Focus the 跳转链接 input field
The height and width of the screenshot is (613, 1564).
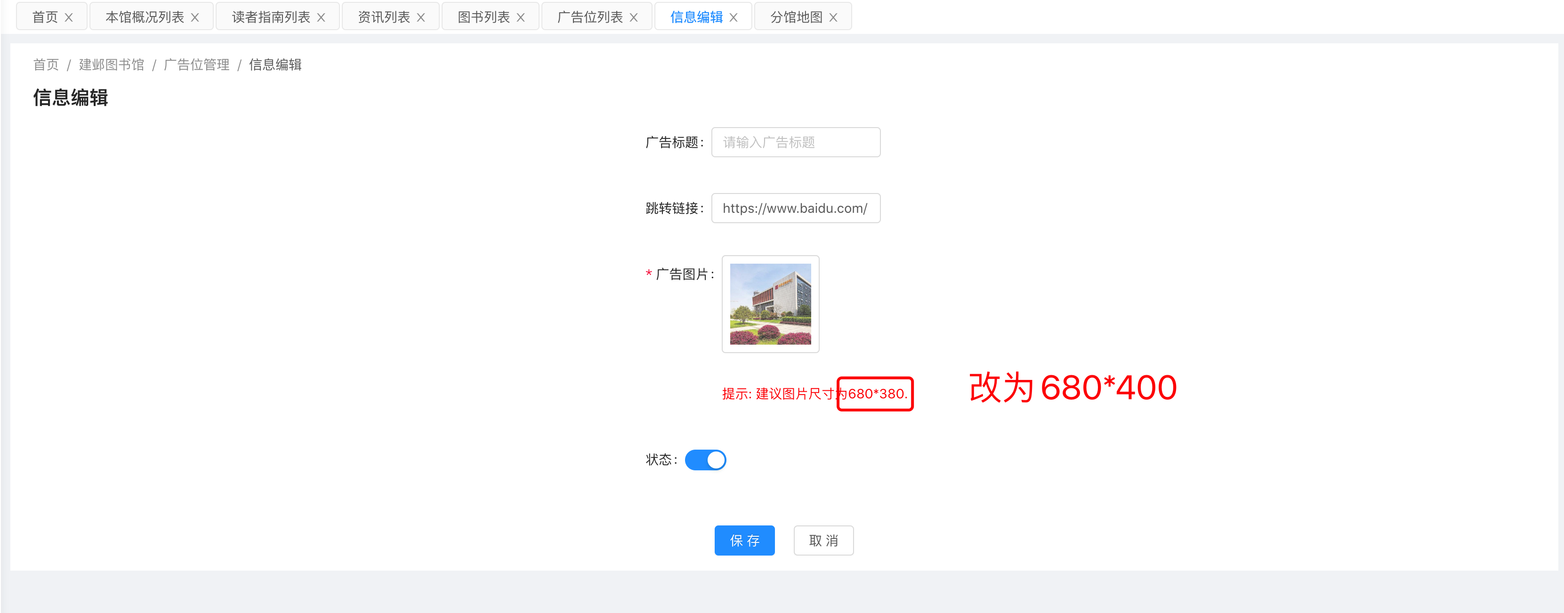click(x=796, y=208)
